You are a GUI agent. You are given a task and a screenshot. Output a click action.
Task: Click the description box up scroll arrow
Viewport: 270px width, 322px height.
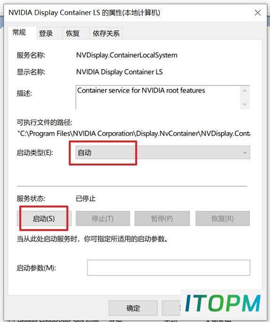(x=245, y=91)
